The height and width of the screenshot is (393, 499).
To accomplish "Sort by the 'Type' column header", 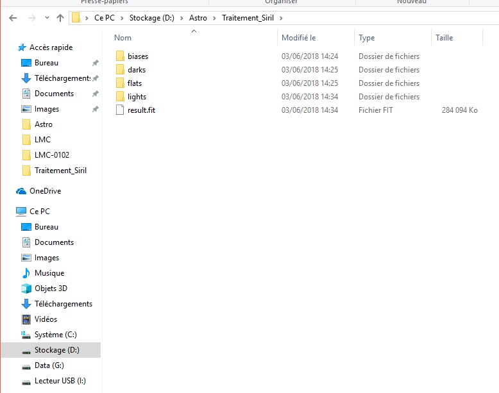I will (367, 38).
